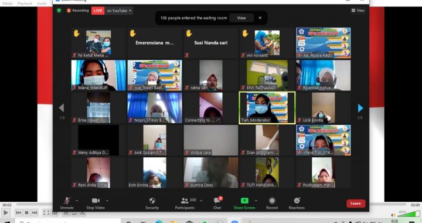Screen dimensions: 422x223
Task: Open the Security shield icon
Action: tap(152, 201)
